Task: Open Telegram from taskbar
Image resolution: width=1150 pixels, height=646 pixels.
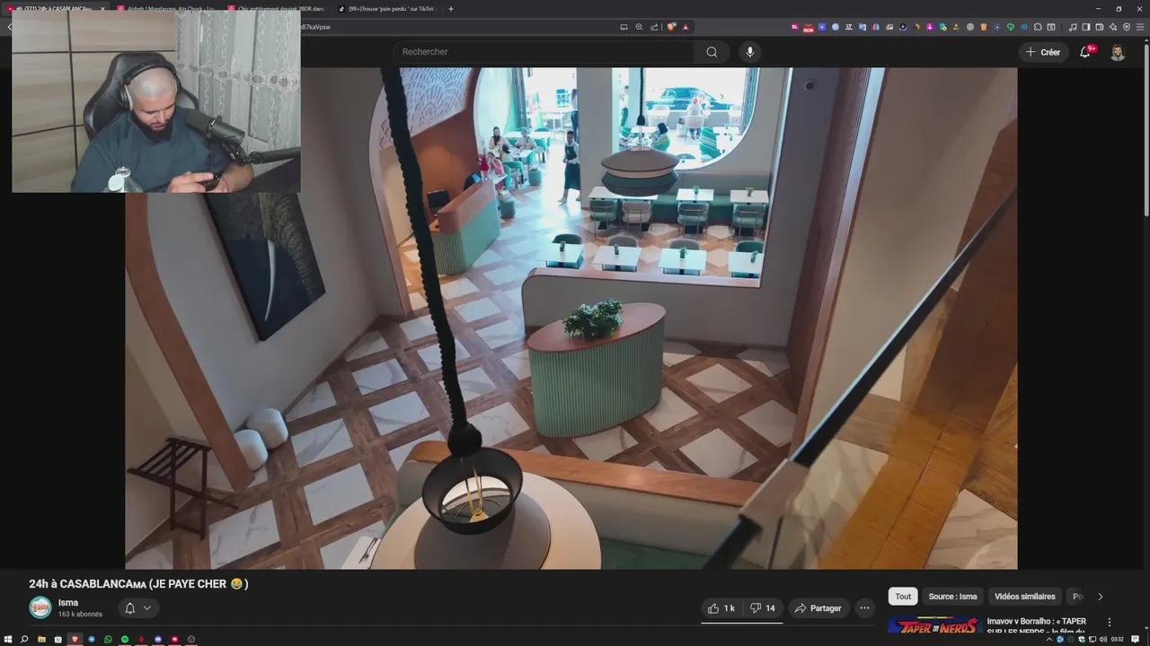Action: 92,639
